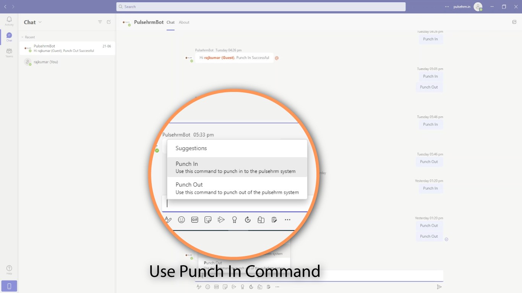The image size is (522, 293).
Task: Click Format icon in bottom compose toolbar
Action: coord(199,287)
